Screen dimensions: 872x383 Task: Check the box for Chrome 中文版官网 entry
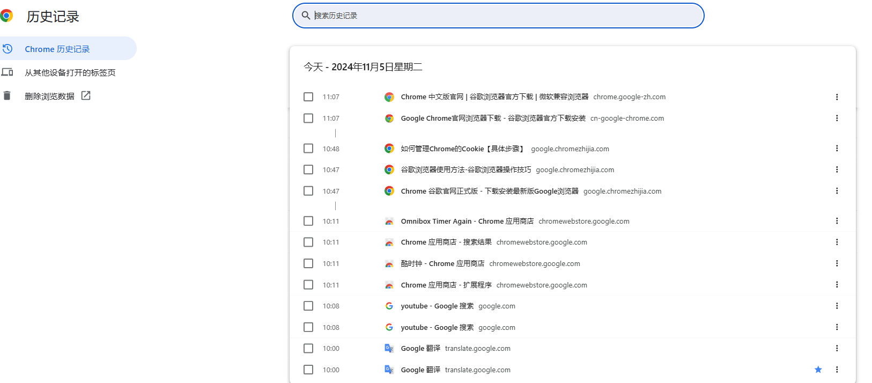click(308, 97)
